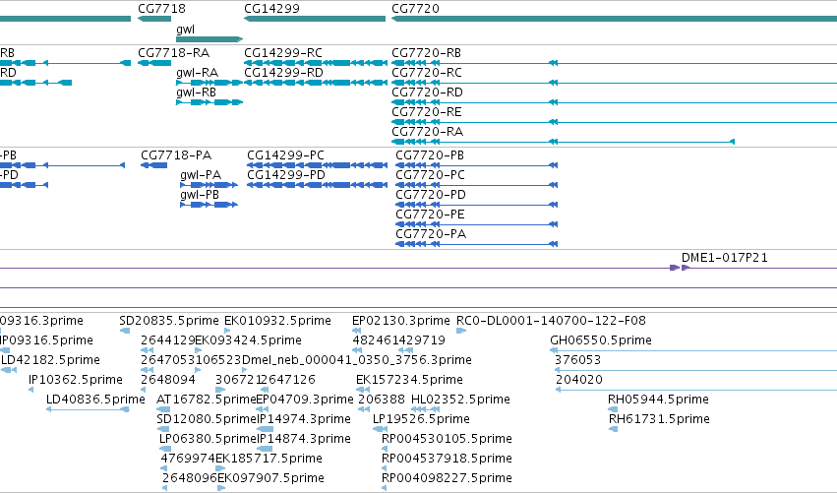Select the CG7718 gene label

(161, 9)
